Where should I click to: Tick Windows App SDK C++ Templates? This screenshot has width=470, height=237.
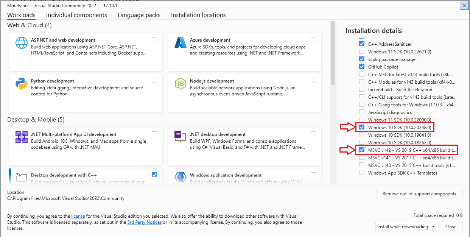point(362,173)
